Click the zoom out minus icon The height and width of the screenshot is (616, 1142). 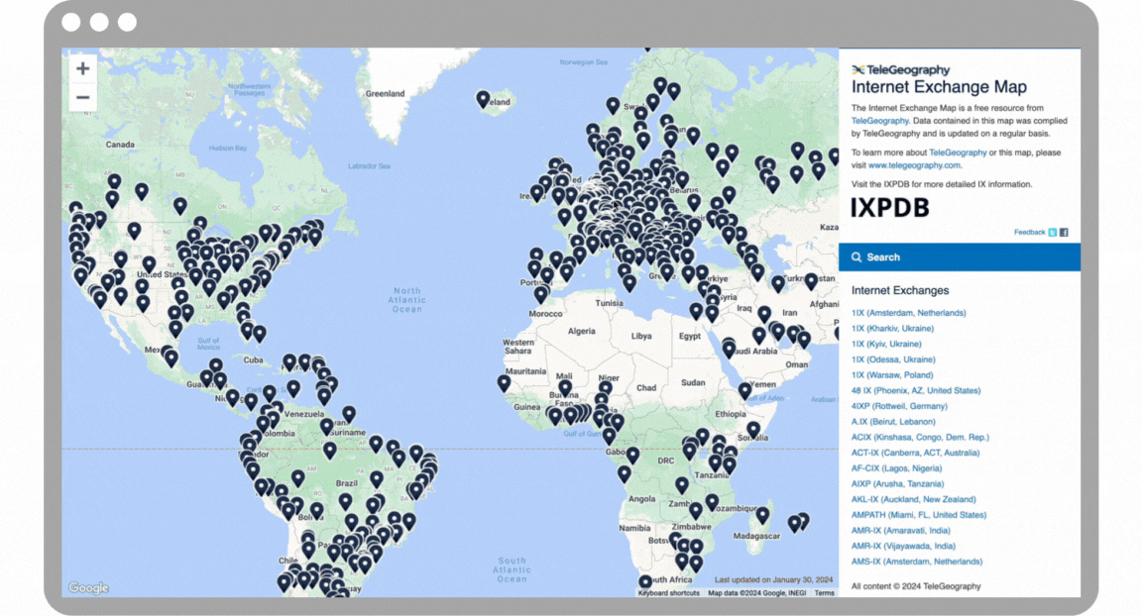82,96
